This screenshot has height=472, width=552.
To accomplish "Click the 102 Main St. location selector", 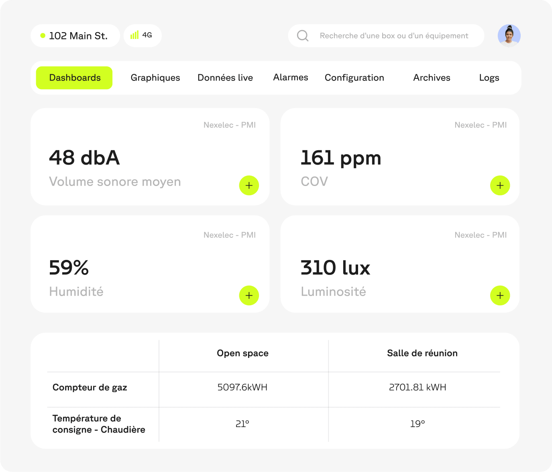I will [78, 36].
